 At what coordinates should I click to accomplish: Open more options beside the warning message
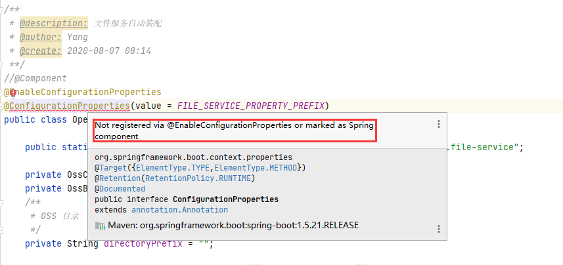(439, 124)
